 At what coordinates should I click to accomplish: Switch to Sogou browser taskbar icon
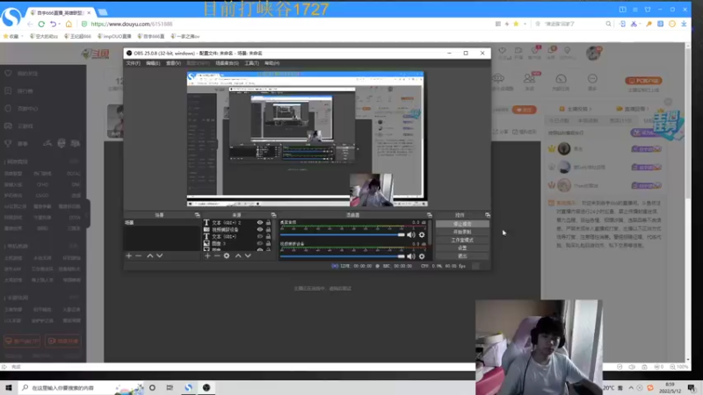tap(188, 388)
